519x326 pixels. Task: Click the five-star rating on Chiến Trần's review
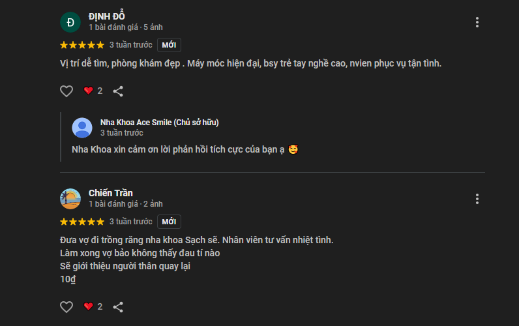point(82,222)
